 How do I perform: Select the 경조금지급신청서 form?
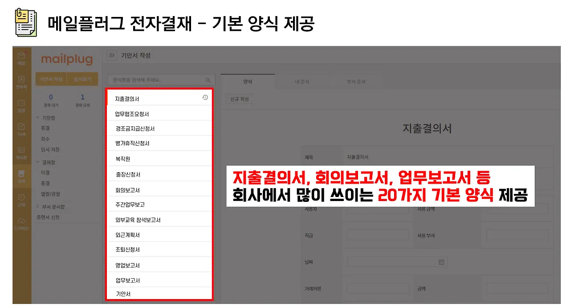click(x=159, y=128)
